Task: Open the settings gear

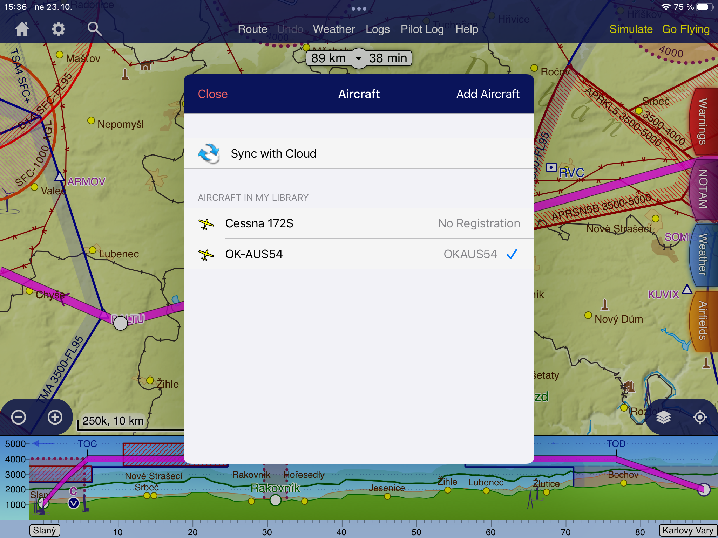Action: tap(58, 29)
